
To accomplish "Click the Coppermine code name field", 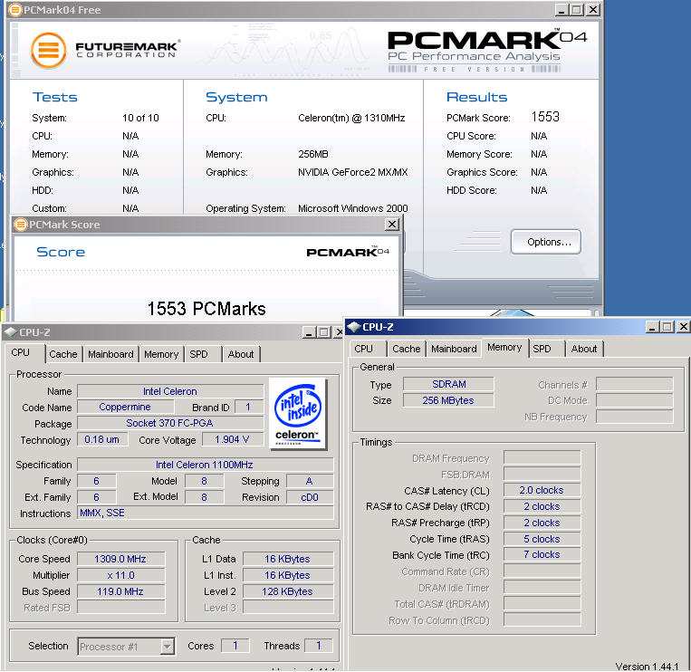I will [125, 407].
